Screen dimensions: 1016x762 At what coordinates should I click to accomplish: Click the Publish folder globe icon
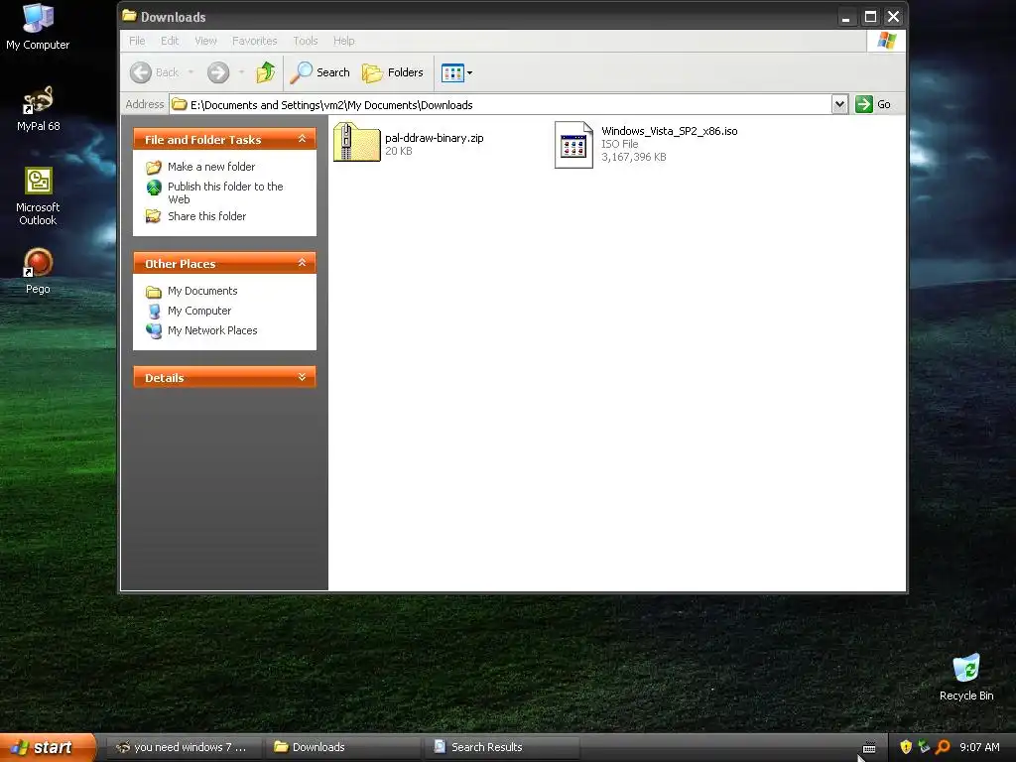pyautogui.click(x=154, y=188)
